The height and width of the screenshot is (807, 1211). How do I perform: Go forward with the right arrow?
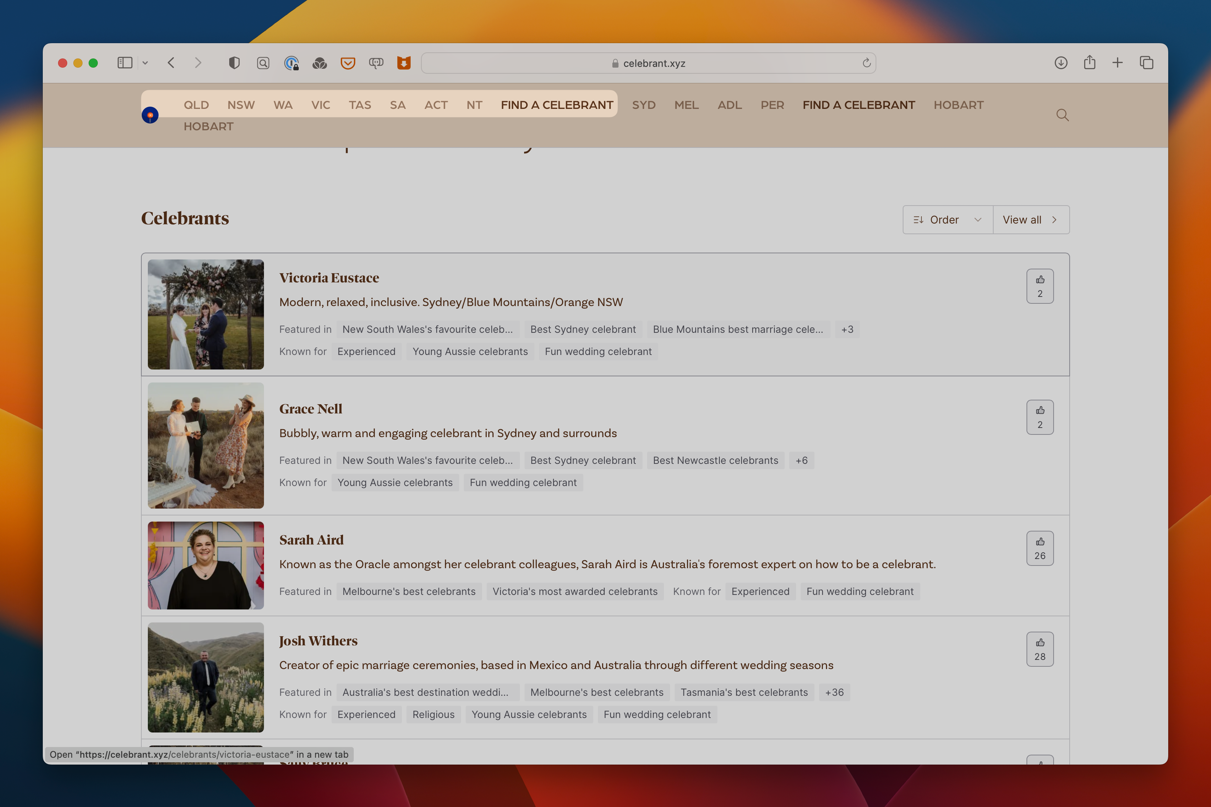tap(198, 63)
